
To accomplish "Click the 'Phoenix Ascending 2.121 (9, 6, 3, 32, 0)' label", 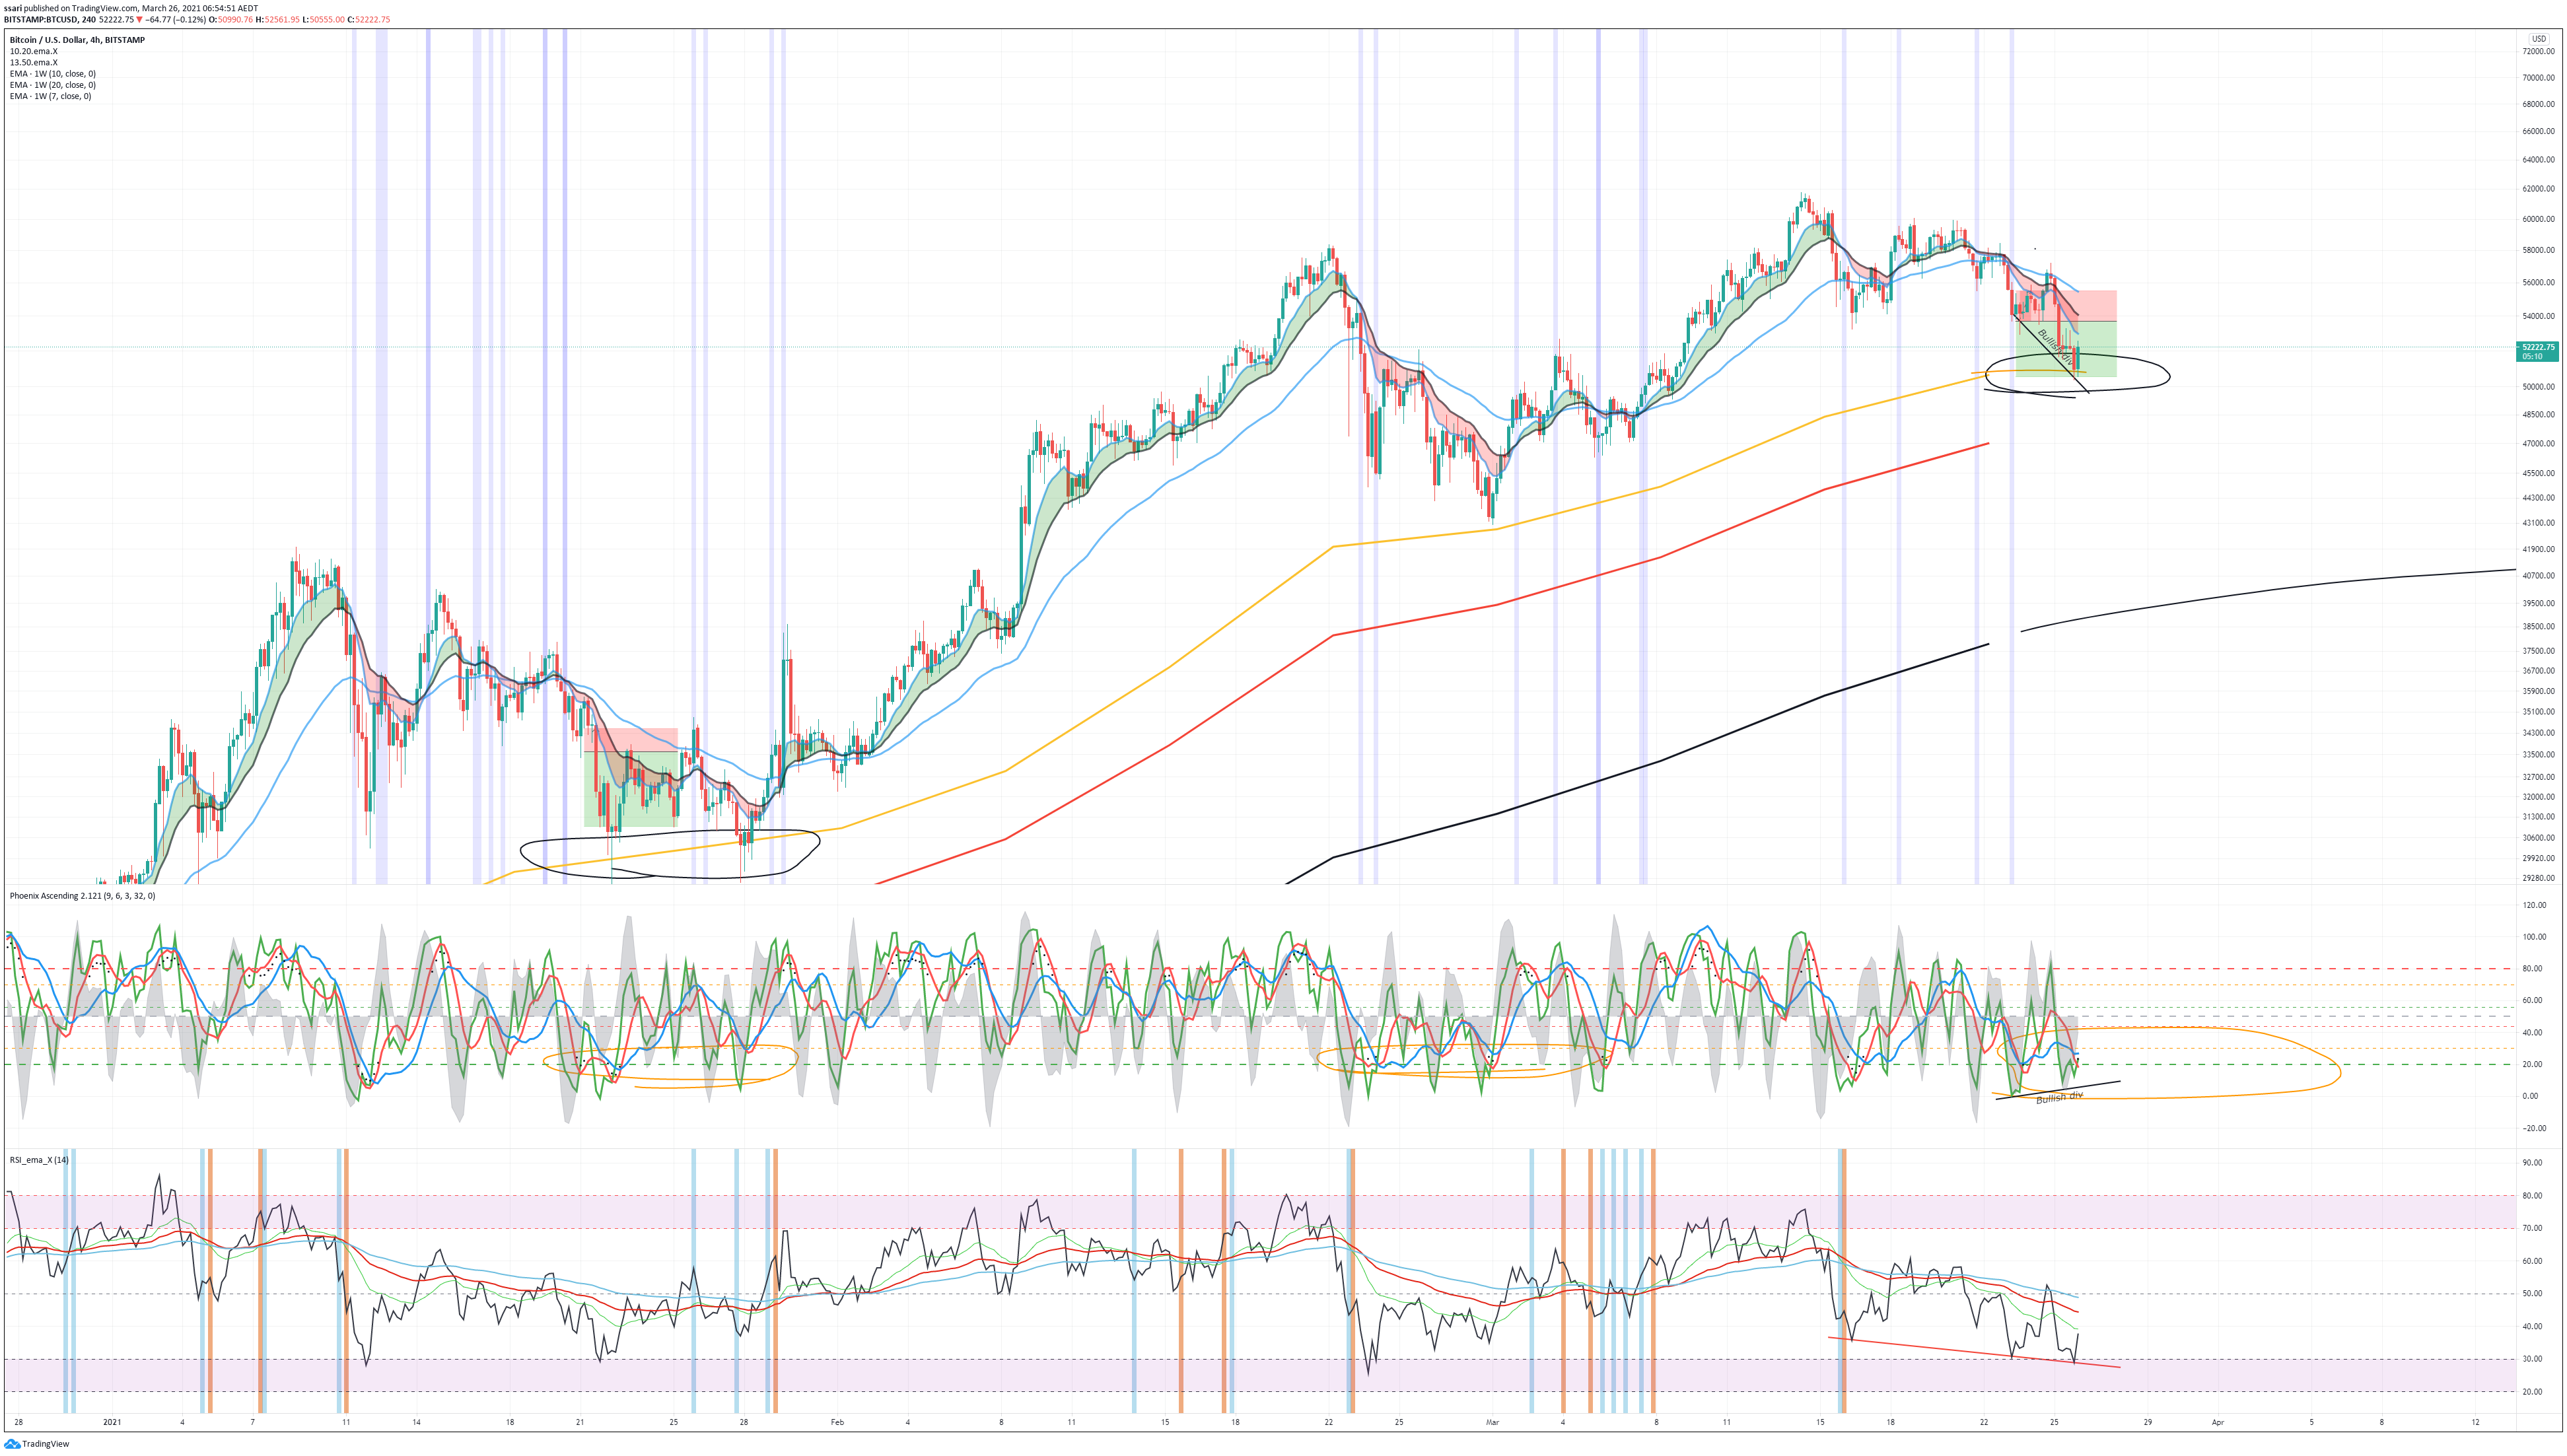I will coord(82,896).
